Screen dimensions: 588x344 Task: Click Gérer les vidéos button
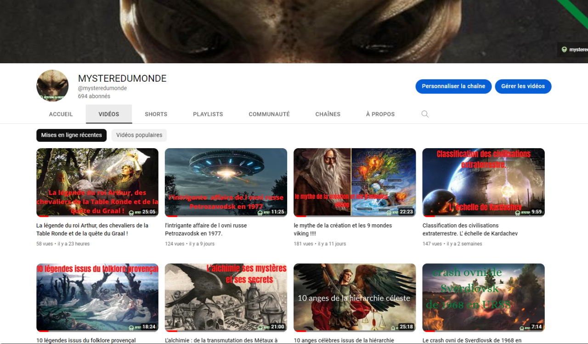point(523,86)
